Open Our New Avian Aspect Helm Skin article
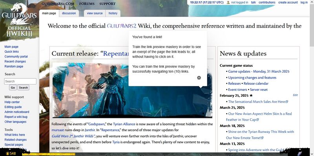Screen dimensions: 314x156 point(259,116)
